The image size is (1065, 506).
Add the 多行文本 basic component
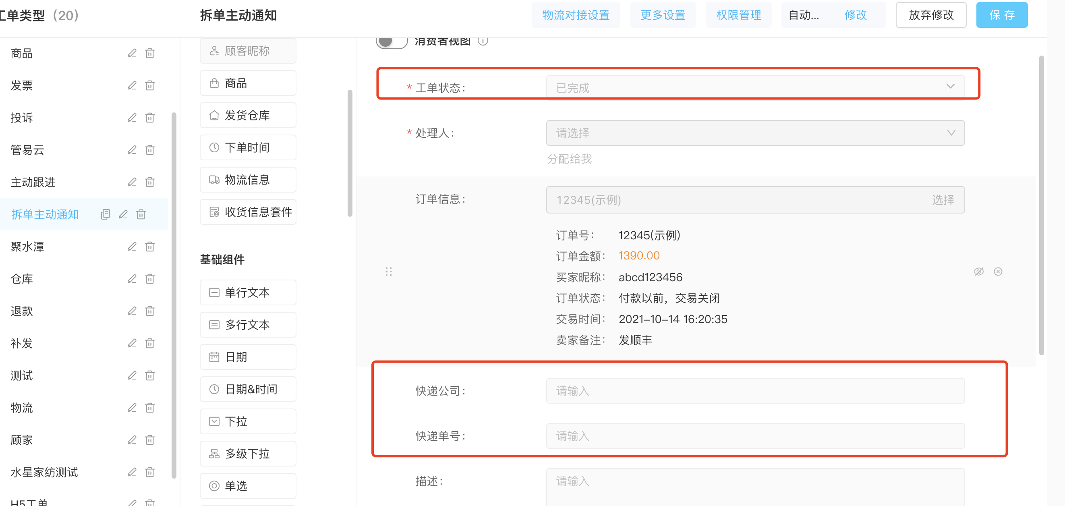(x=248, y=325)
